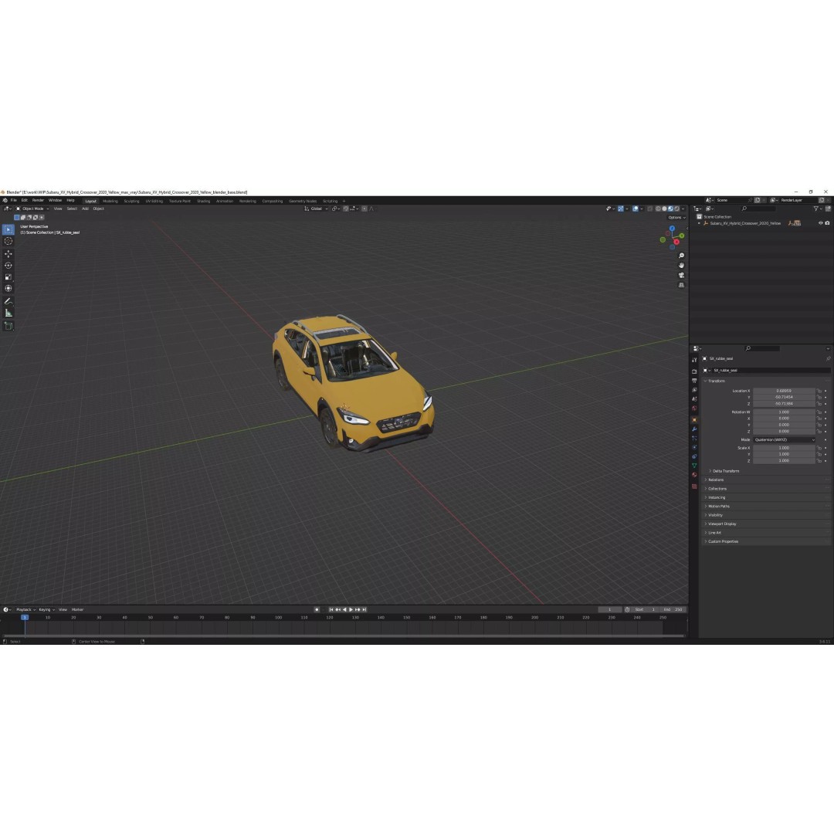Toggle render camera for Subaru collection
Viewport: 834px width, 834px height.
point(827,223)
